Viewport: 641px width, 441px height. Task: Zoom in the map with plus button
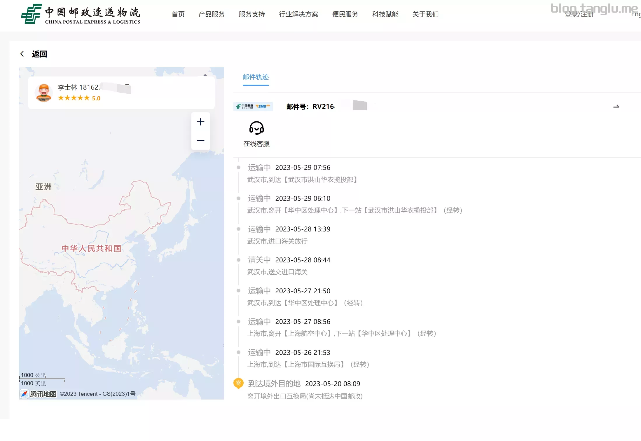tap(200, 122)
